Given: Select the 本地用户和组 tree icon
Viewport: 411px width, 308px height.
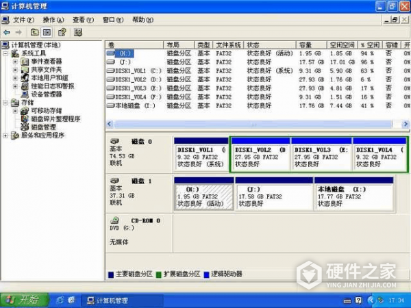Looking at the screenshot, I should [25, 78].
